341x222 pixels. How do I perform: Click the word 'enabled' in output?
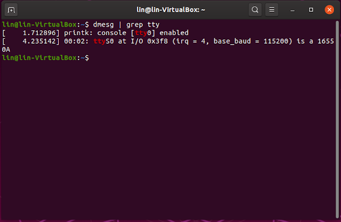click(x=174, y=33)
